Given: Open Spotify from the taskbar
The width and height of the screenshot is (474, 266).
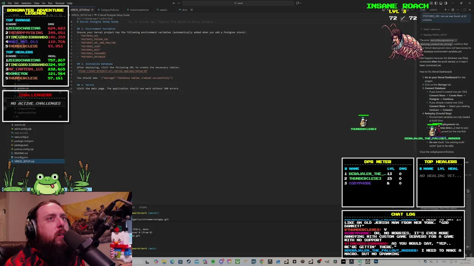Looking at the screenshot, I should (213, 262).
